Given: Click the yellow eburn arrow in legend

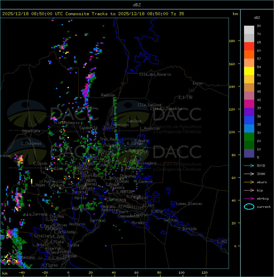Looking at the screenshot, I should (x=249, y=182).
